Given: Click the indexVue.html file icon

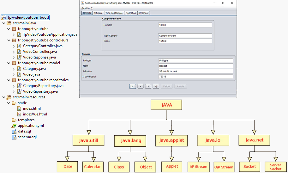Looking at the screenshot, I should click(19, 114).
